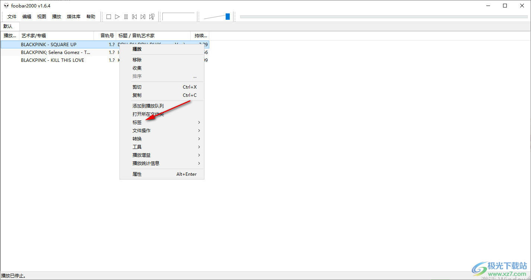
Task: Click the 音轨号 column header
Action: pos(105,36)
